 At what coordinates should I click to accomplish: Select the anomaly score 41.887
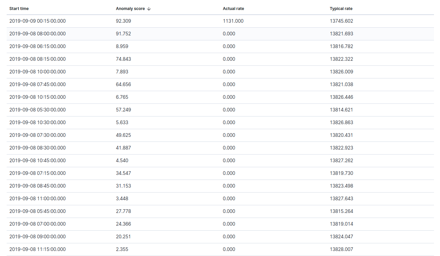(124, 148)
